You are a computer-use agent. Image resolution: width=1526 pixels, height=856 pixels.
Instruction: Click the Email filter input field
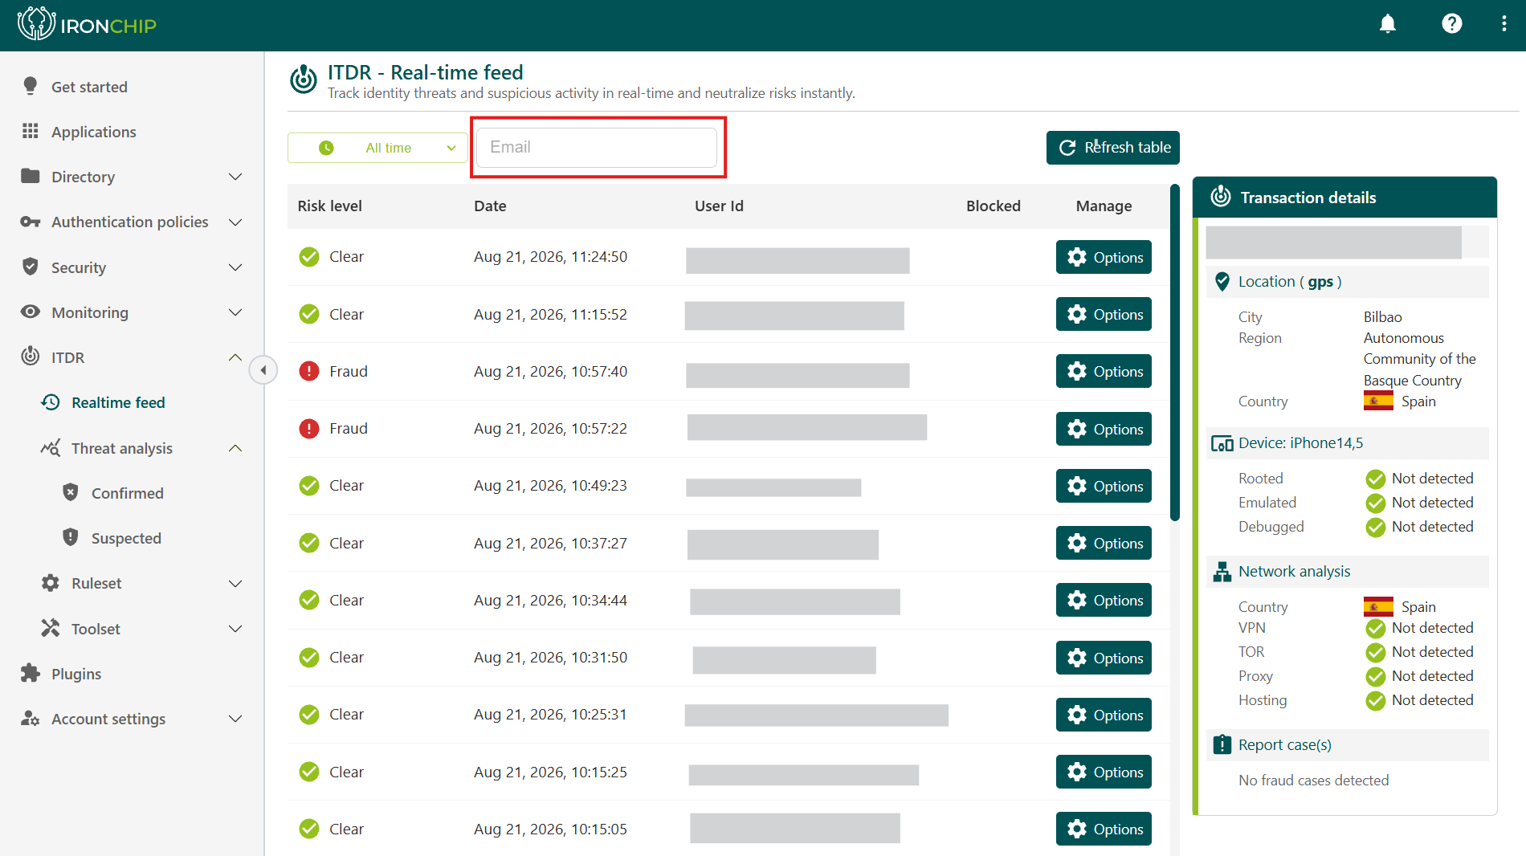pyautogui.click(x=597, y=148)
